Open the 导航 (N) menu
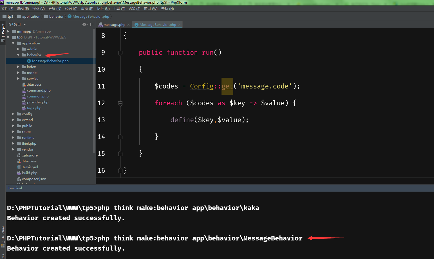 click(55, 9)
